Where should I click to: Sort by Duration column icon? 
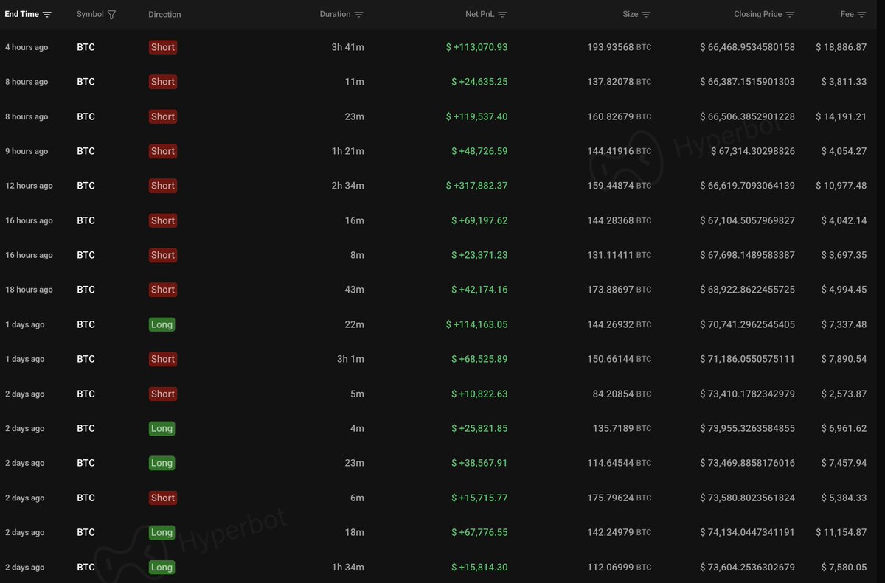[x=358, y=15]
